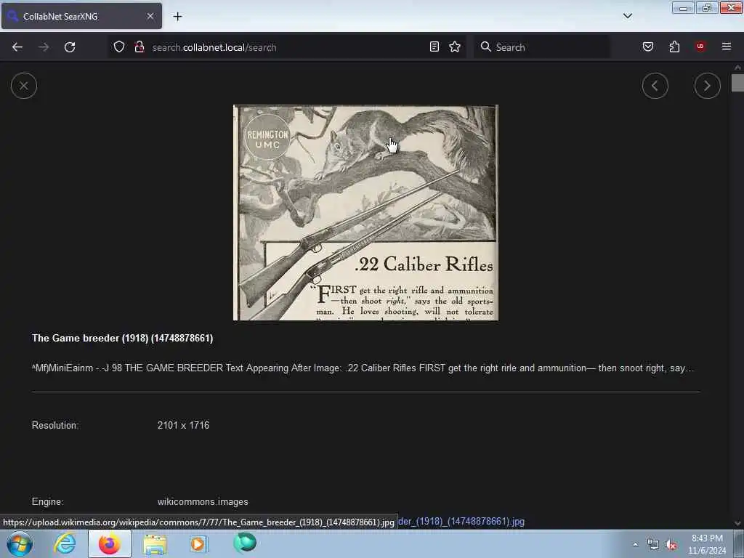The image size is (744, 558).
Task: Close the image detail overlay
Action: tap(24, 86)
